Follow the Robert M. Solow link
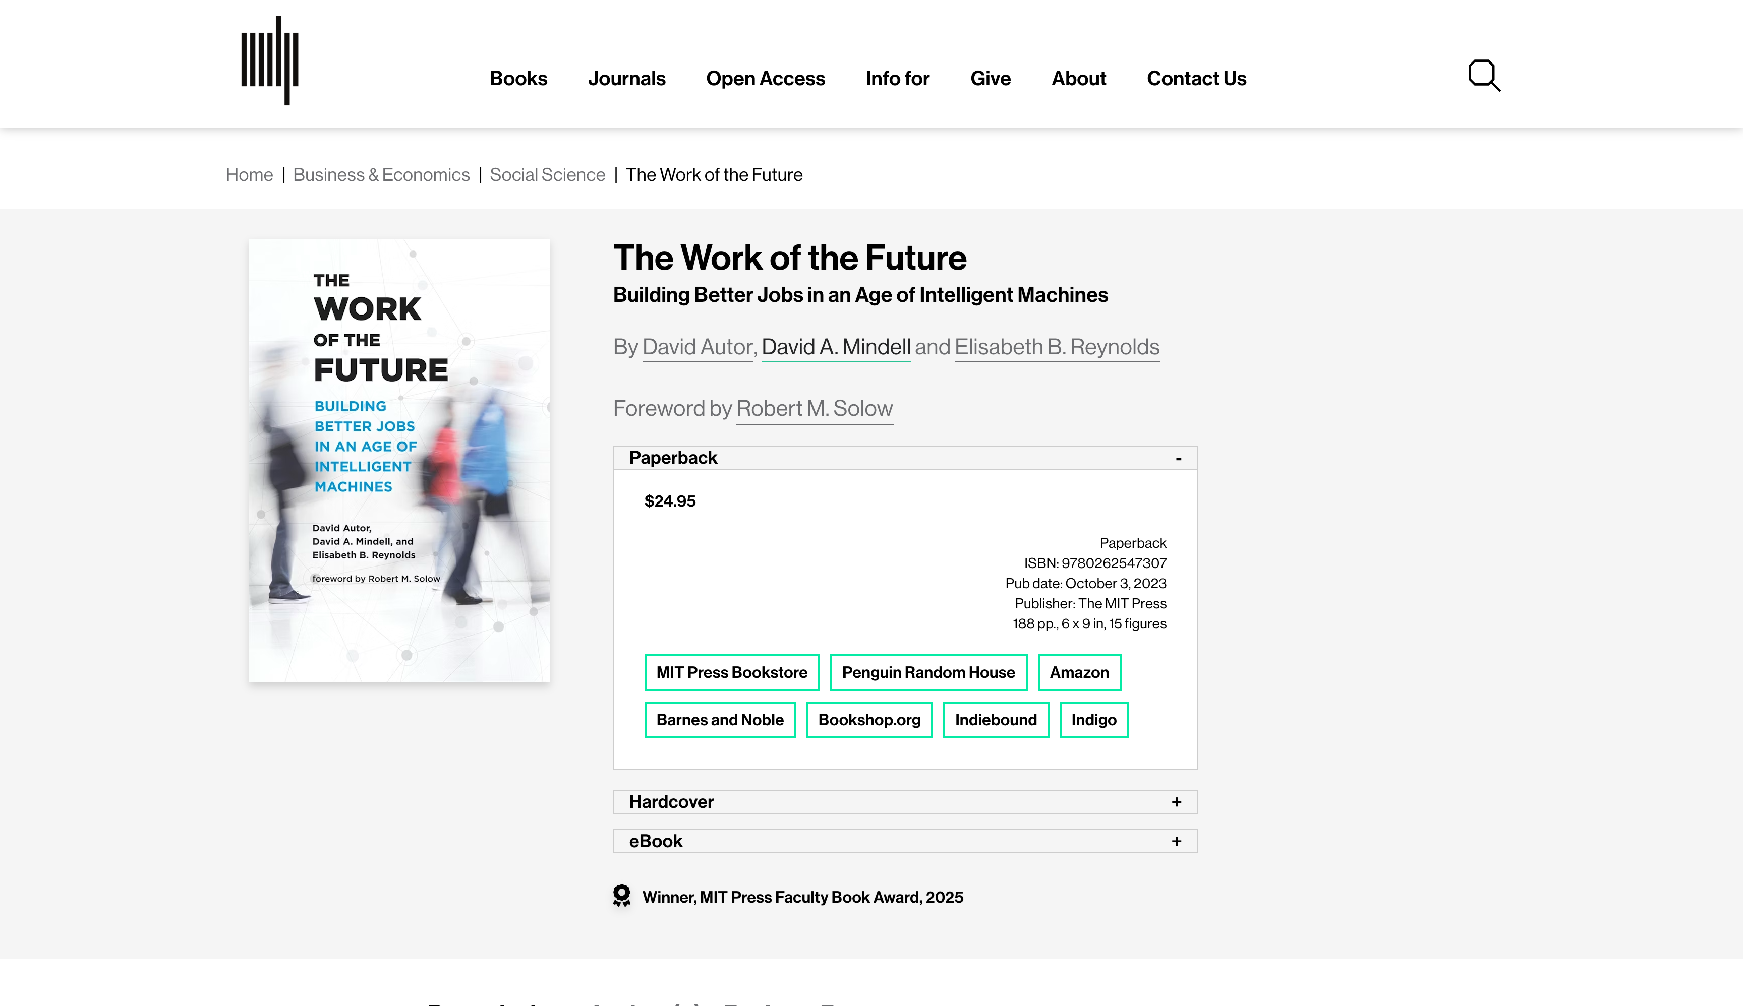This screenshot has height=1006, width=1743. tap(814, 408)
